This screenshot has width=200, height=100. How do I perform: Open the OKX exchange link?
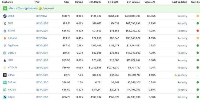point(10,23)
